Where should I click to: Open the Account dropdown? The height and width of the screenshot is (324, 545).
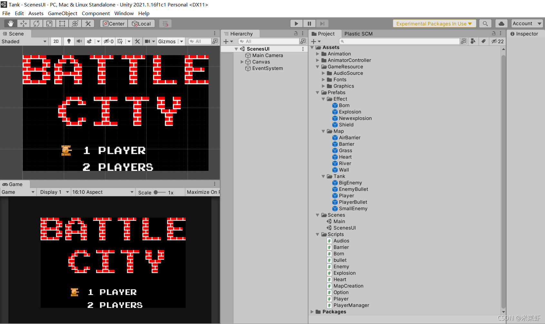pyautogui.click(x=527, y=24)
